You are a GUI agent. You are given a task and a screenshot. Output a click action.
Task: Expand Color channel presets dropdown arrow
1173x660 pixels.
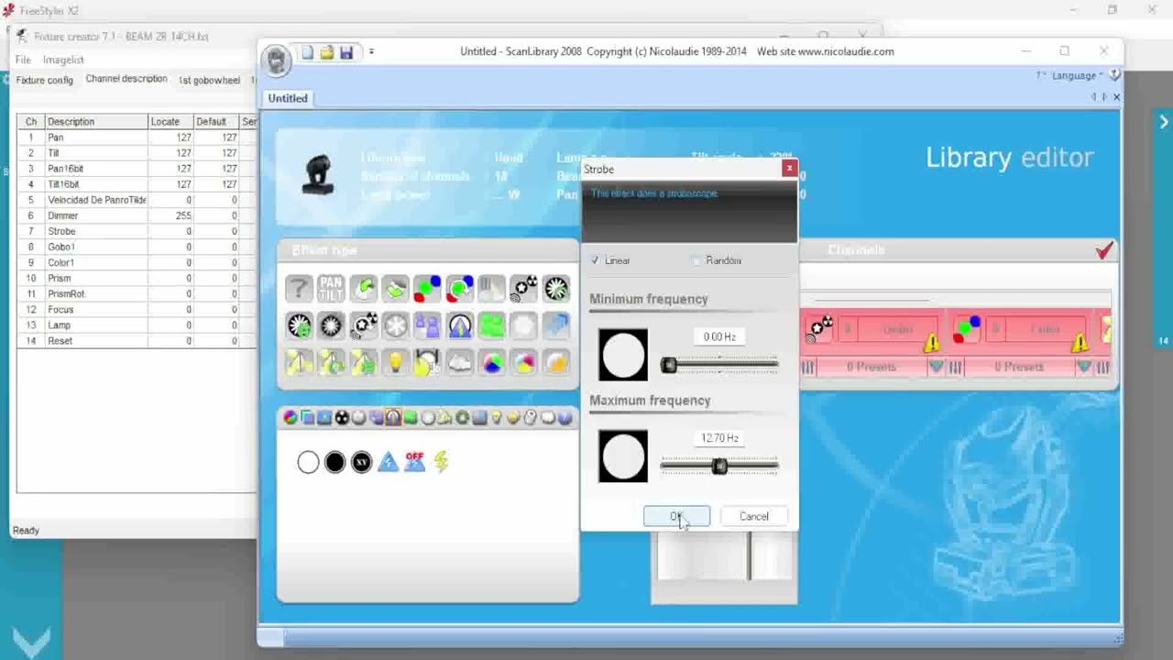[x=1084, y=367]
